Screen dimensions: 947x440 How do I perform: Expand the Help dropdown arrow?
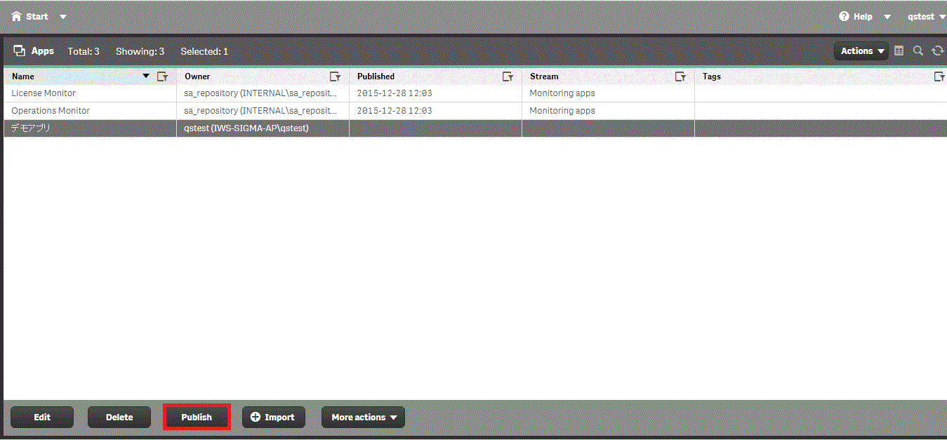coord(887,17)
